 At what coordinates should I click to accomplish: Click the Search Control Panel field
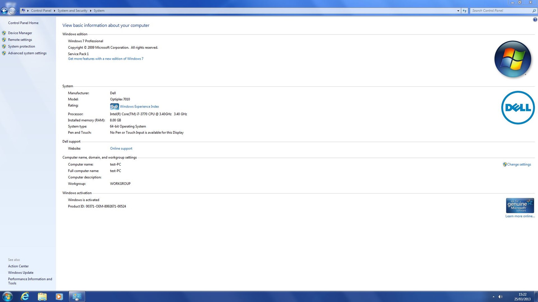[501, 11]
